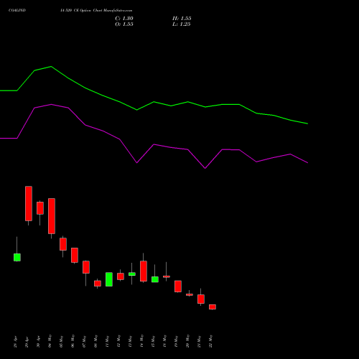
Task: Select the 29 Apr date label
Action: click(x=27, y=342)
